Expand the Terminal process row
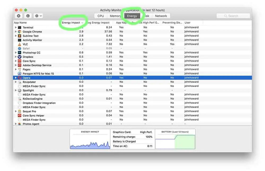This screenshot has width=265, height=171. 16,27
